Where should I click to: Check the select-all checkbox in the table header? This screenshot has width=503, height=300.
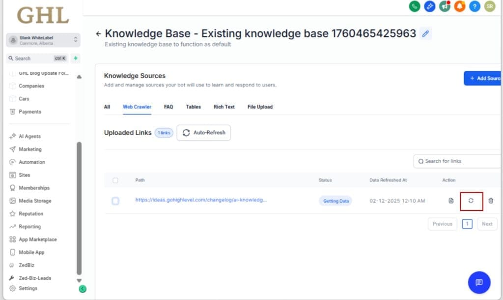[116, 180]
